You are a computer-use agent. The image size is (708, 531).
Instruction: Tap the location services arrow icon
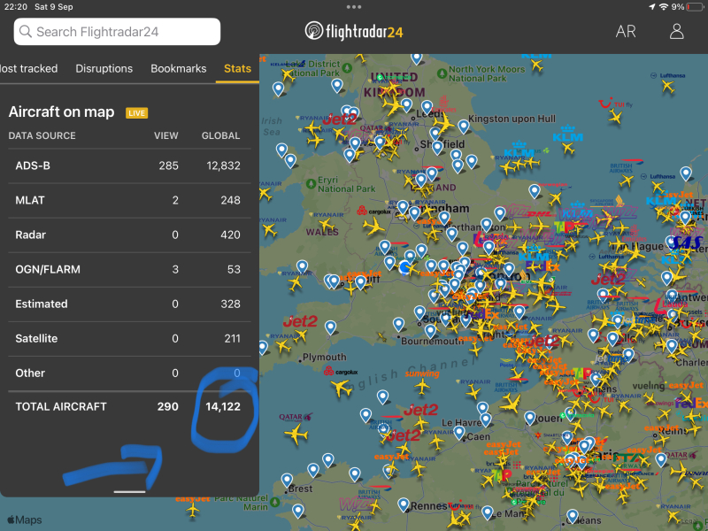pyautogui.click(x=652, y=7)
